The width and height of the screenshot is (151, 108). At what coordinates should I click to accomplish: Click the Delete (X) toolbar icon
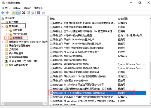tap(24, 13)
